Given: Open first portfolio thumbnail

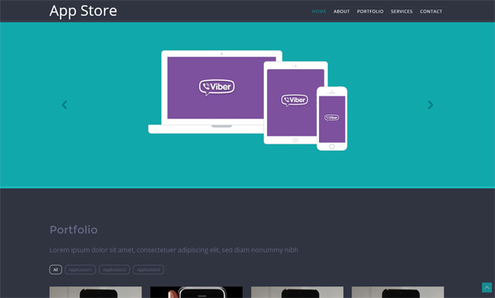Looking at the screenshot, I should point(96,292).
